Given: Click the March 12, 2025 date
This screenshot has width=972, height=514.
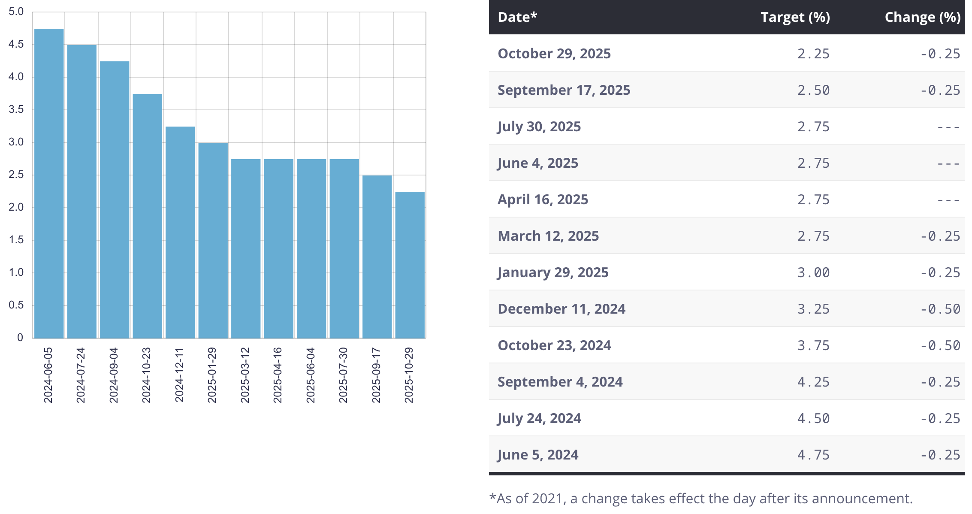Looking at the screenshot, I should click(x=548, y=236).
